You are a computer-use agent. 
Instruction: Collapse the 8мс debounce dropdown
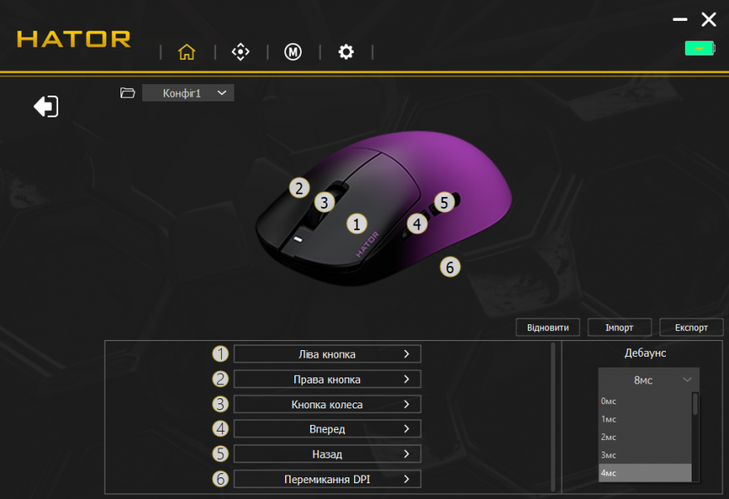648,380
